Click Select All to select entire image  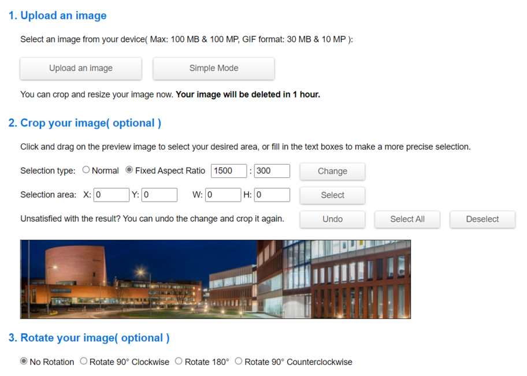[x=407, y=219]
